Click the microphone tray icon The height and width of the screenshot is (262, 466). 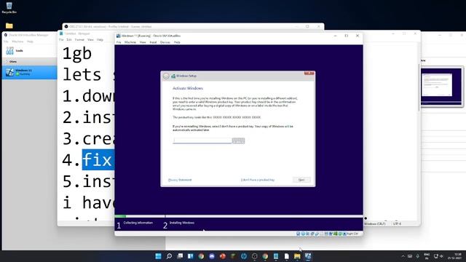[417, 256]
